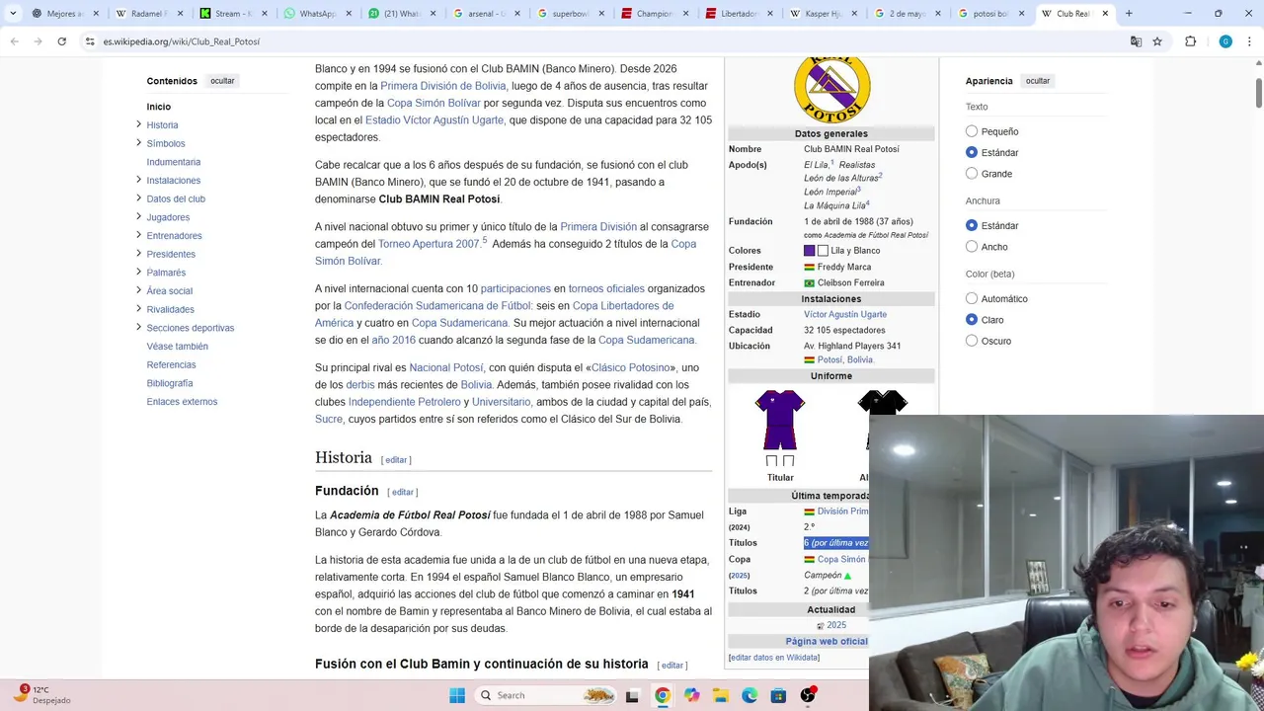The image size is (1264, 711).
Task: Open Google Chrome from taskbar
Action: (662, 695)
